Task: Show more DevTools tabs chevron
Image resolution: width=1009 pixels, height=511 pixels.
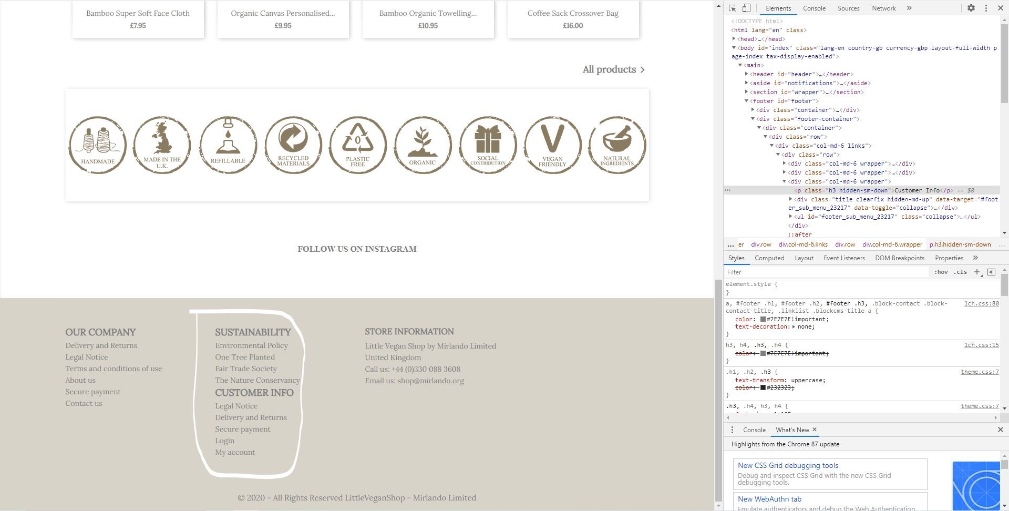Action: pos(909,8)
